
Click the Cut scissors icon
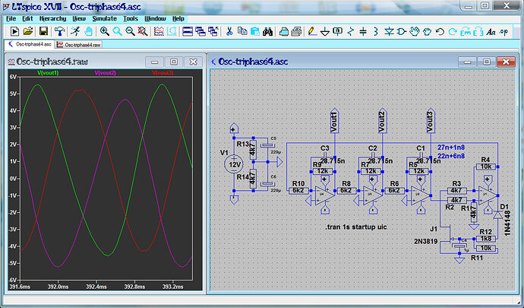pyautogui.click(x=229, y=31)
